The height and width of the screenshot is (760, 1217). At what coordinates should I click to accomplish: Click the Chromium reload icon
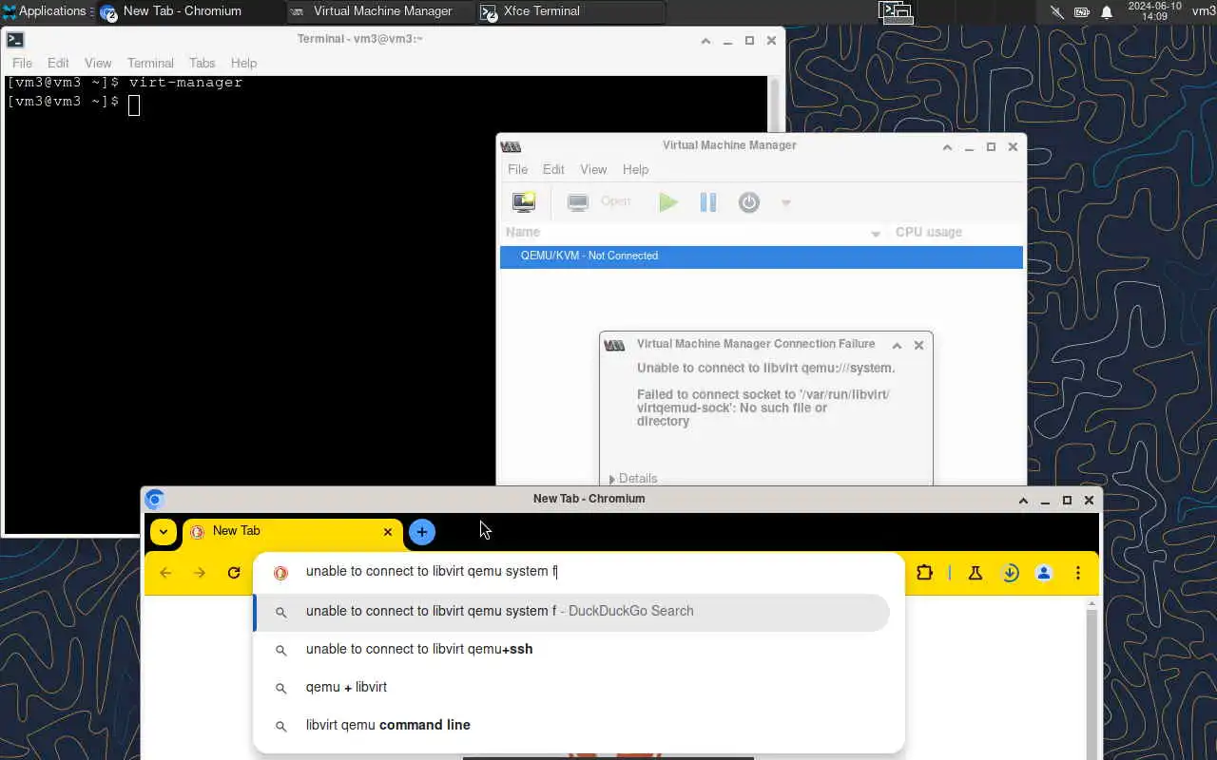point(234,573)
